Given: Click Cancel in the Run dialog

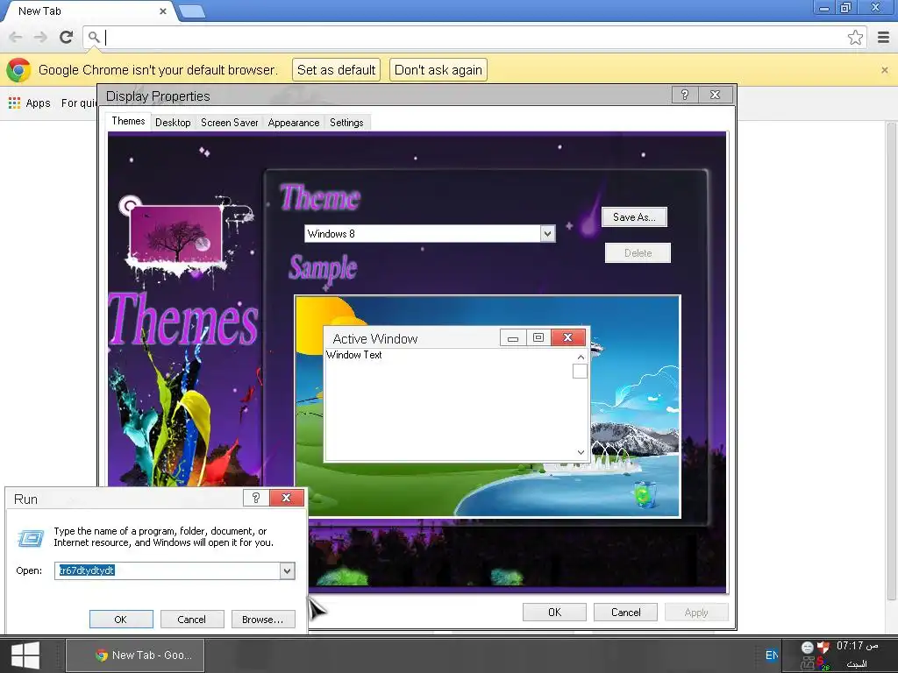Looking at the screenshot, I should pos(192,620).
